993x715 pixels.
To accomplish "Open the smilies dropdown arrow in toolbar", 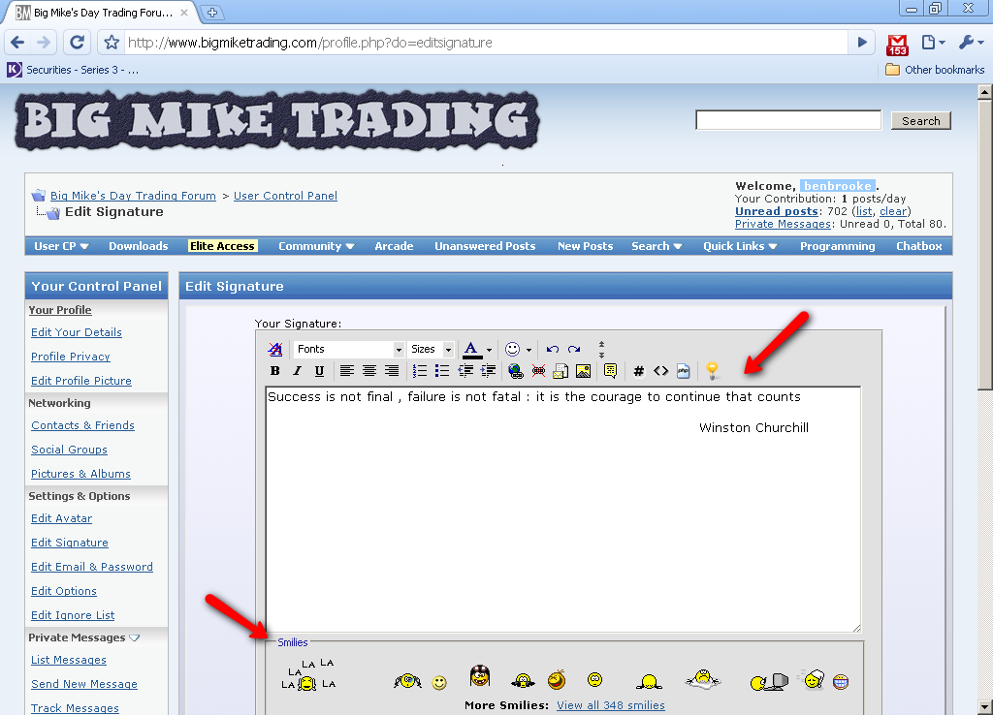I will [x=529, y=350].
